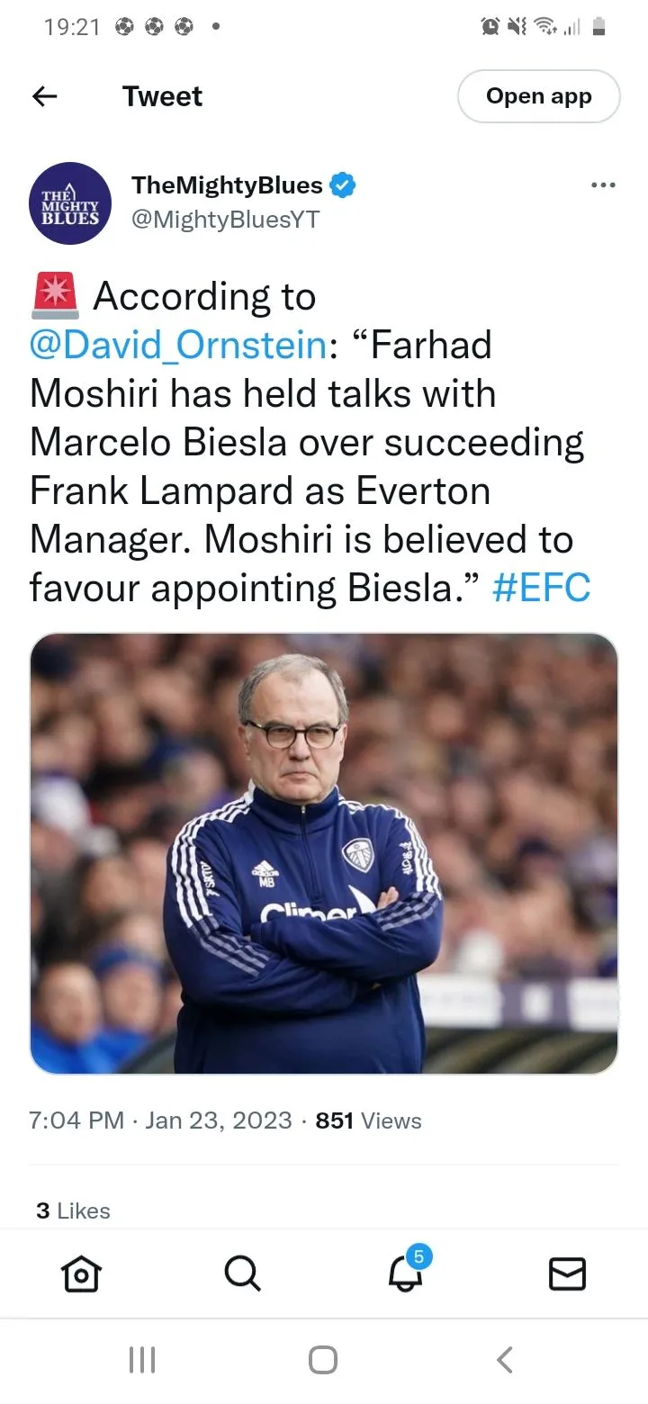
Task: Tap the tweet timestamp 7:04 PM
Action: 76,1120
